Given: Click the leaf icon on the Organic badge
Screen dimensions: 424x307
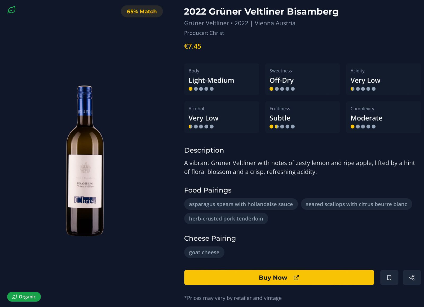Looking at the screenshot, I should tap(15, 297).
